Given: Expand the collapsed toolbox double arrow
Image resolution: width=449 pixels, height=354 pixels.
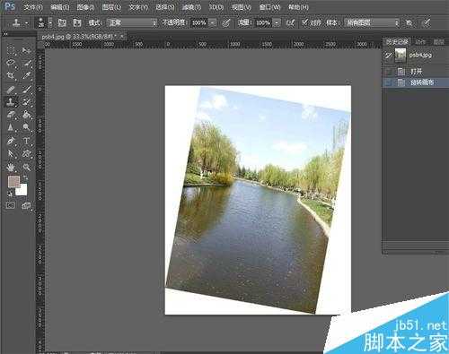Looking at the screenshot, I should [x=5, y=34].
